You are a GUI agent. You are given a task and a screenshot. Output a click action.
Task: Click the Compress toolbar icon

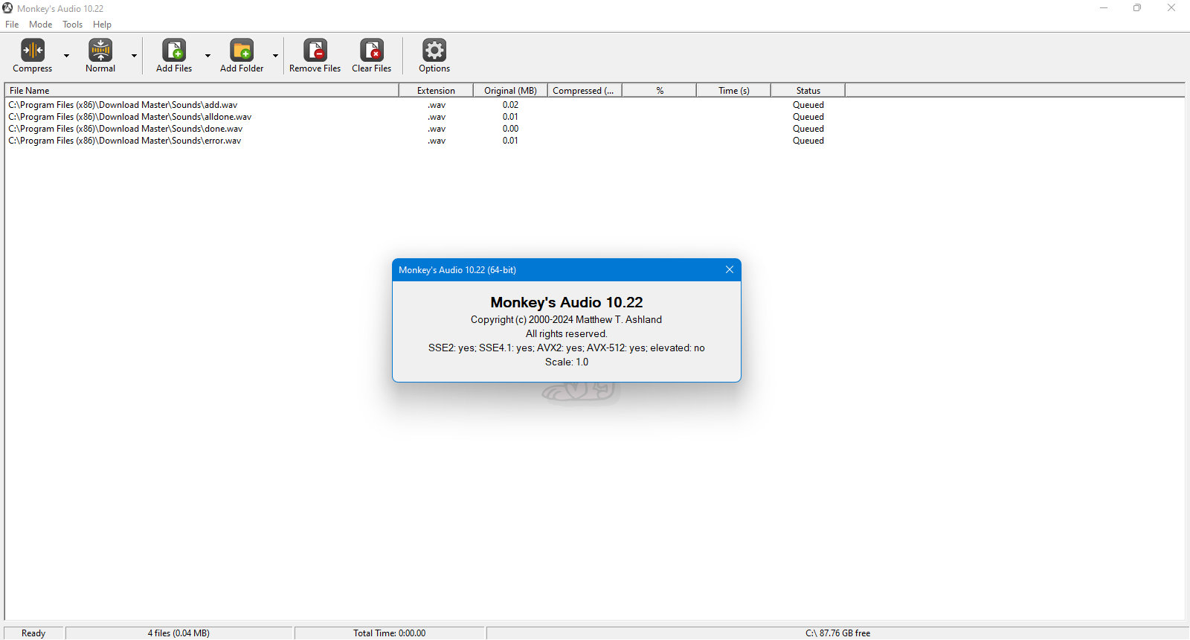pyautogui.click(x=33, y=50)
